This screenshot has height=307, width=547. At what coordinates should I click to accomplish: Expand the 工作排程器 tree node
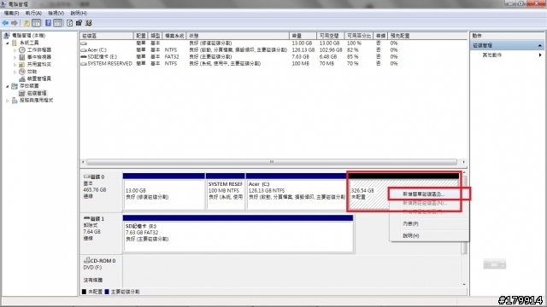click(x=15, y=50)
